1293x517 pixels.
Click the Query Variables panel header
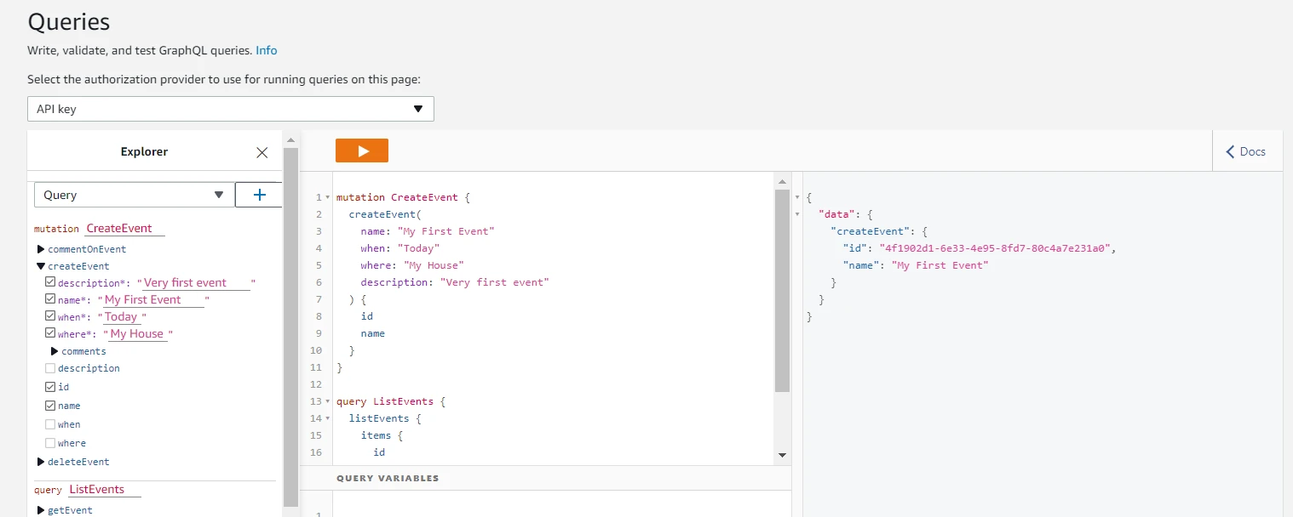(x=388, y=478)
